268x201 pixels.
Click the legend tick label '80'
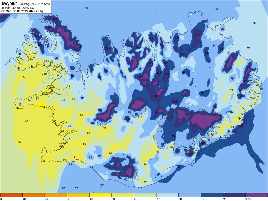180,199
